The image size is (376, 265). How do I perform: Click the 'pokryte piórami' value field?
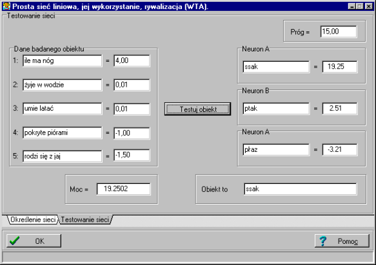tap(132, 133)
